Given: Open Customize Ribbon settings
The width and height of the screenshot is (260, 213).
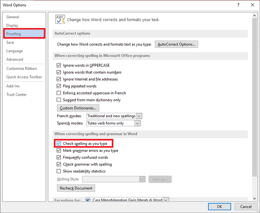Looking at the screenshot, I should 22,69.
